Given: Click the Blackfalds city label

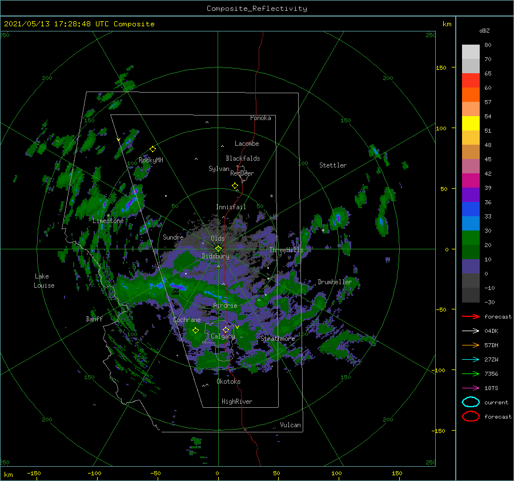Looking at the screenshot, I should 243,158.
